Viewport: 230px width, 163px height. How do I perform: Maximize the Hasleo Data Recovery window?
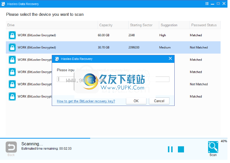tap(218, 4)
